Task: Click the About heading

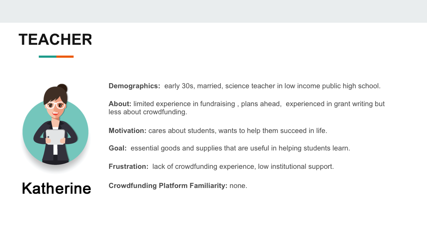Action: pos(120,104)
